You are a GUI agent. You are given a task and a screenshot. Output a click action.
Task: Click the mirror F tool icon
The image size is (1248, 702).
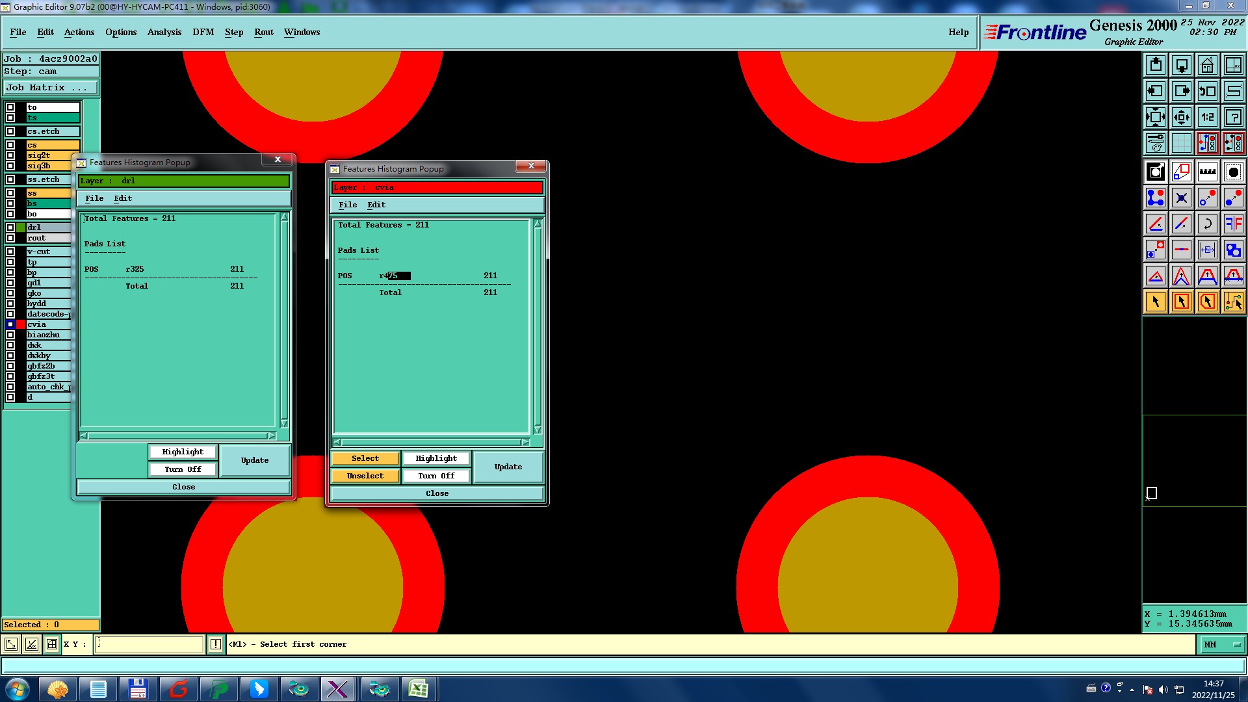point(1233,224)
